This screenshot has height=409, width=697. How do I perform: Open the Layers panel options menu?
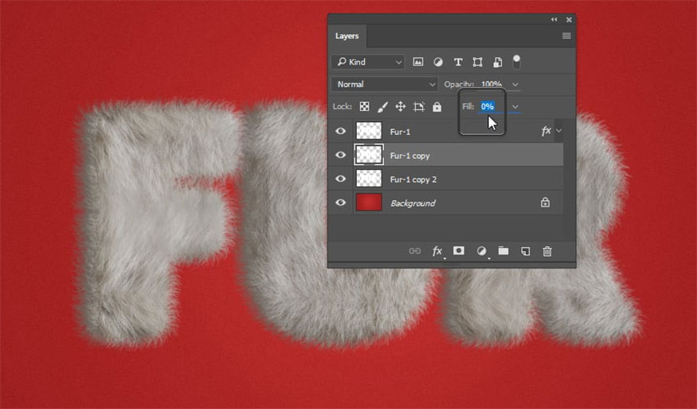tap(566, 36)
